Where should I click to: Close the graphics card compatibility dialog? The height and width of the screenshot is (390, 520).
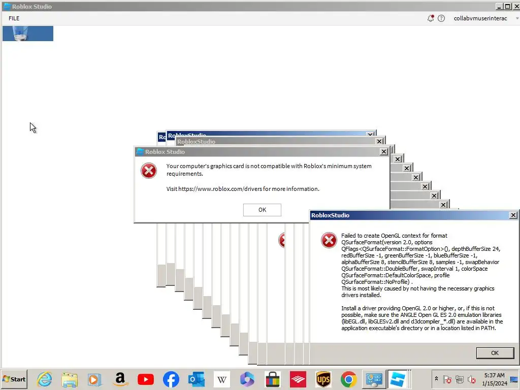(x=384, y=151)
